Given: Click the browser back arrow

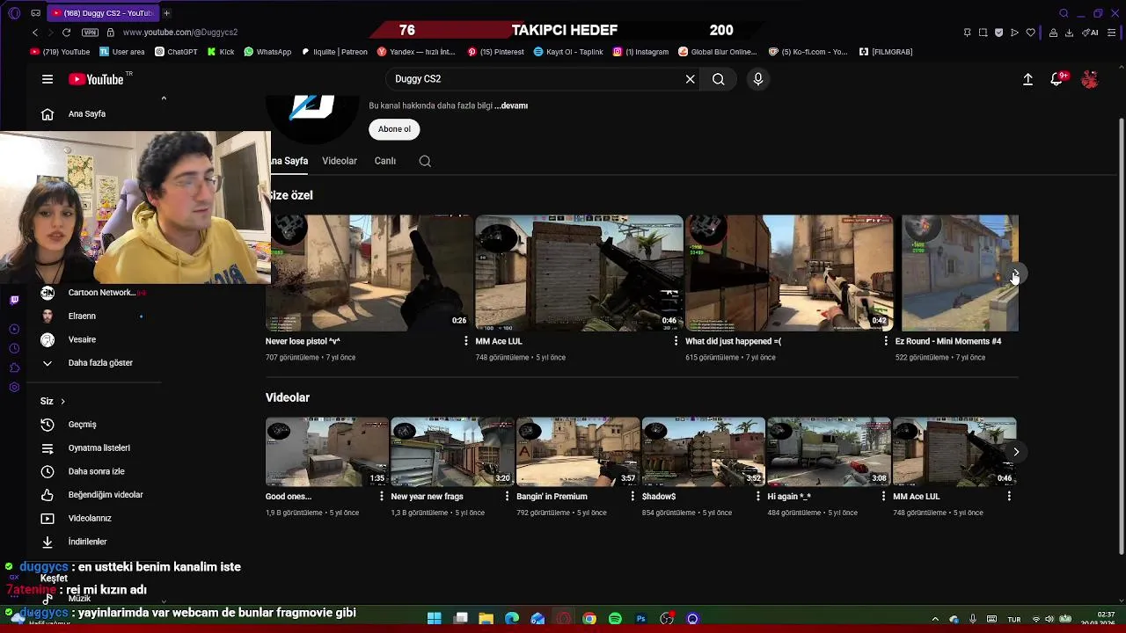Looking at the screenshot, I should (x=35, y=33).
